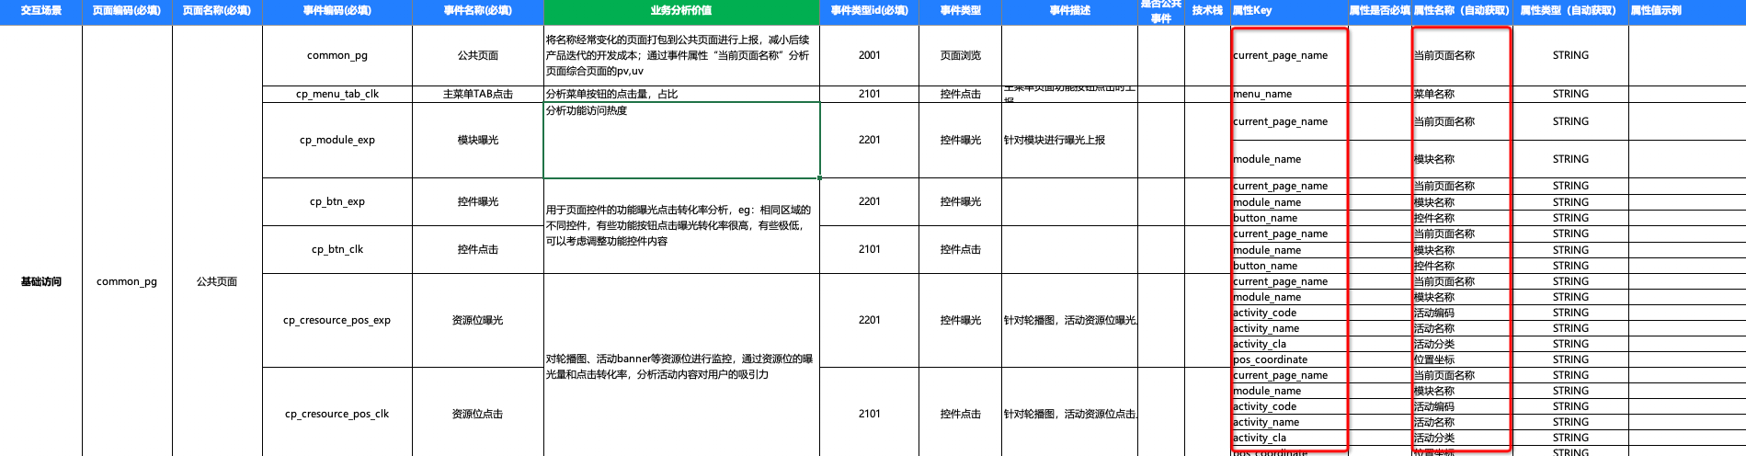Select the 属性值示例 header cell
Screen dimensions: 1746x456
(x=1687, y=11)
